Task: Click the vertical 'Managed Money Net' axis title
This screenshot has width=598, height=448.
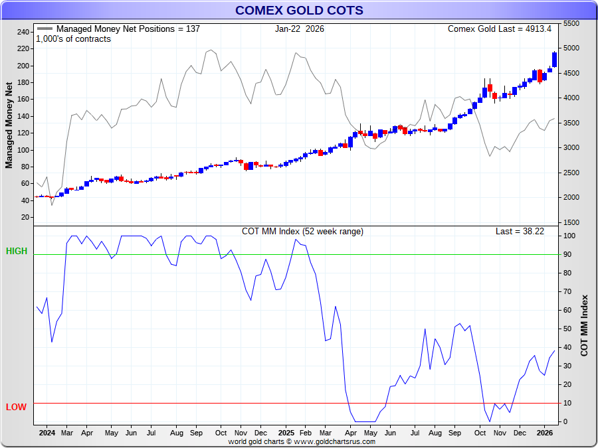Action: [9, 125]
